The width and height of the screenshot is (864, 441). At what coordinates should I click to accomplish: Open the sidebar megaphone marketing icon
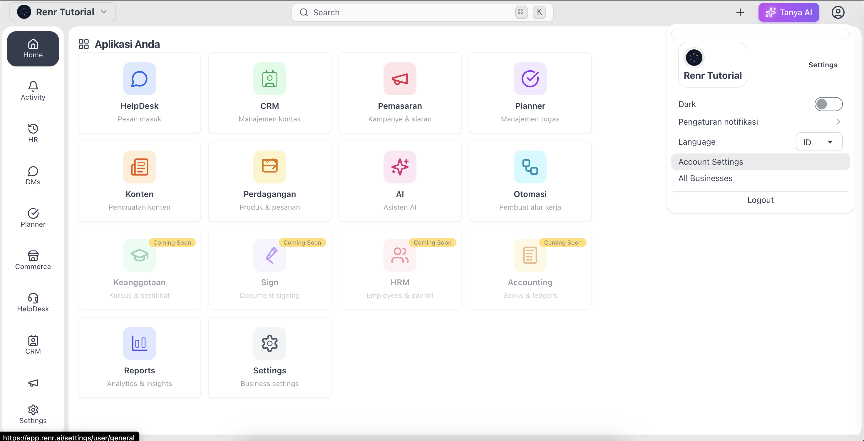click(x=33, y=383)
